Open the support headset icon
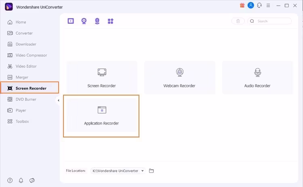Screen dimensions: 303x187 (x=259, y=5)
